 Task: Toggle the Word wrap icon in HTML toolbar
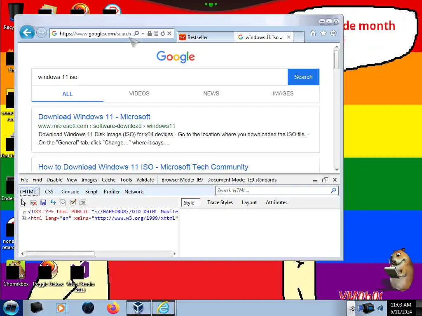(x=82, y=202)
